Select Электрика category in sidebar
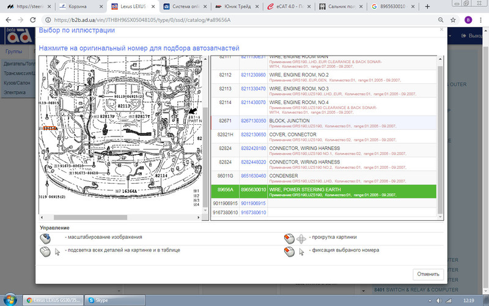 (x=15, y=92)
